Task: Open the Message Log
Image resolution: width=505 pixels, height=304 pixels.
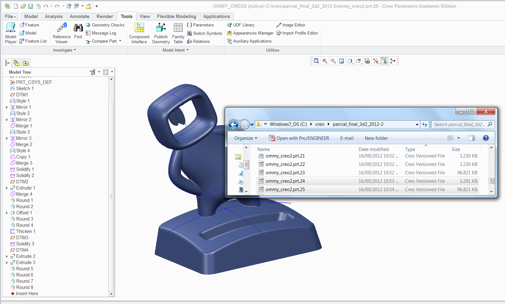Action: (x=101, y=33)
